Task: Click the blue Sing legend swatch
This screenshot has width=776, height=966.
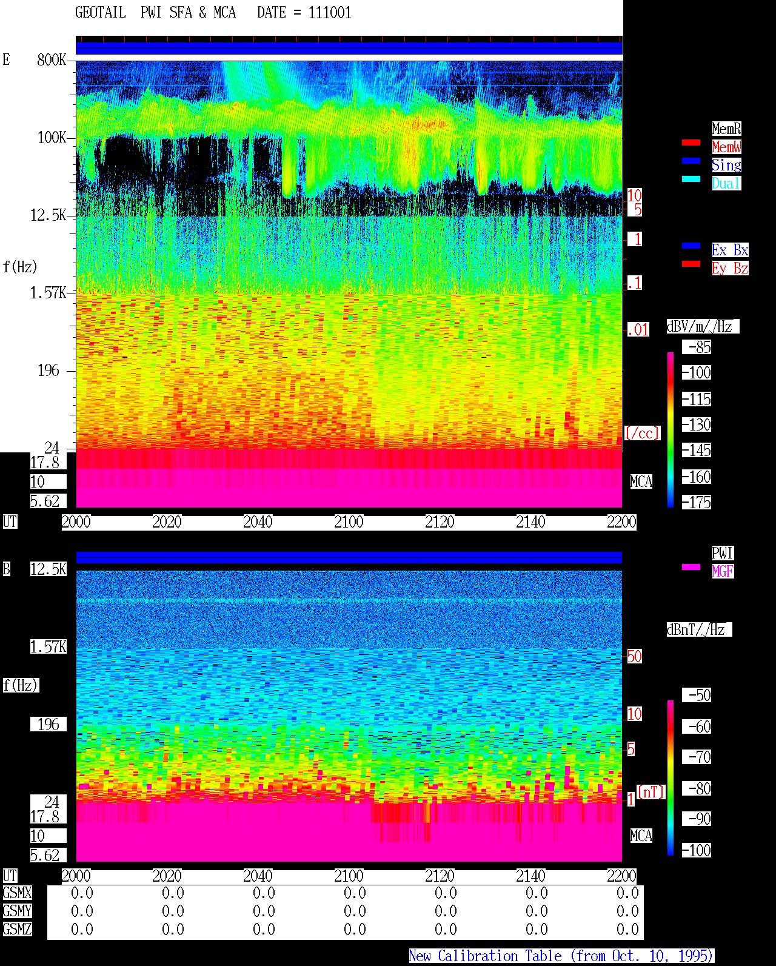Action: click(x=691, y=161)
